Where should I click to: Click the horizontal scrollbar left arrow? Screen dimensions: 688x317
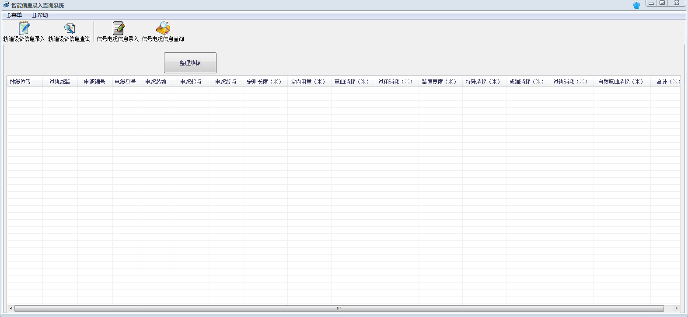[x=10, y=308]
